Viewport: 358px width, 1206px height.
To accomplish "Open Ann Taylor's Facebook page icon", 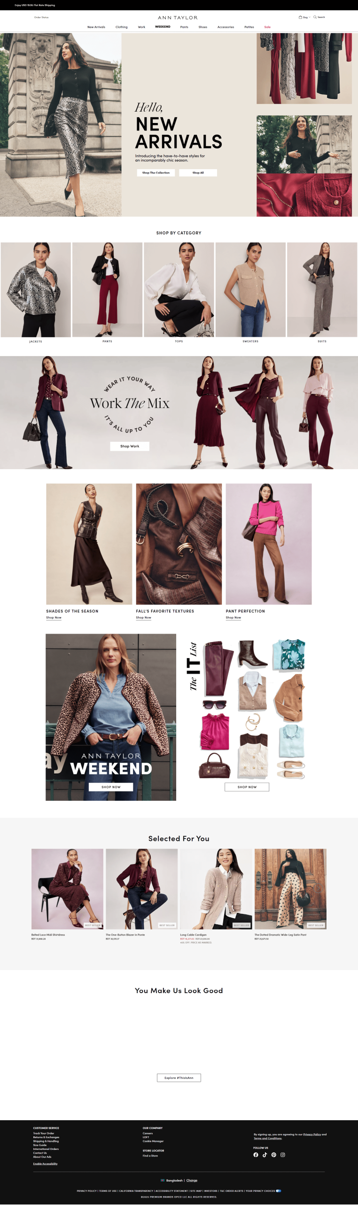I will (x=256, y=1155).
